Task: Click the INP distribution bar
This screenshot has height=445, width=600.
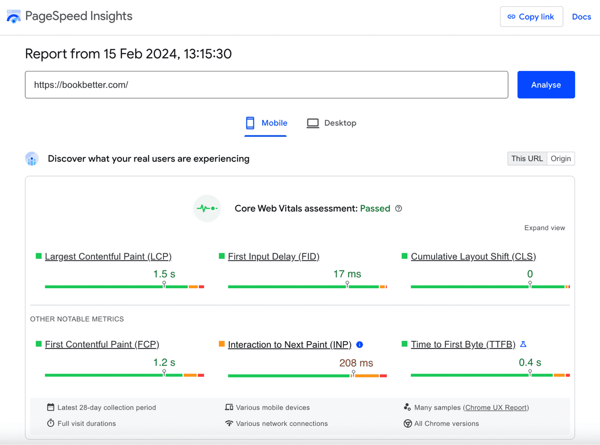Action: pyautogui.click(x=307, y=376)
